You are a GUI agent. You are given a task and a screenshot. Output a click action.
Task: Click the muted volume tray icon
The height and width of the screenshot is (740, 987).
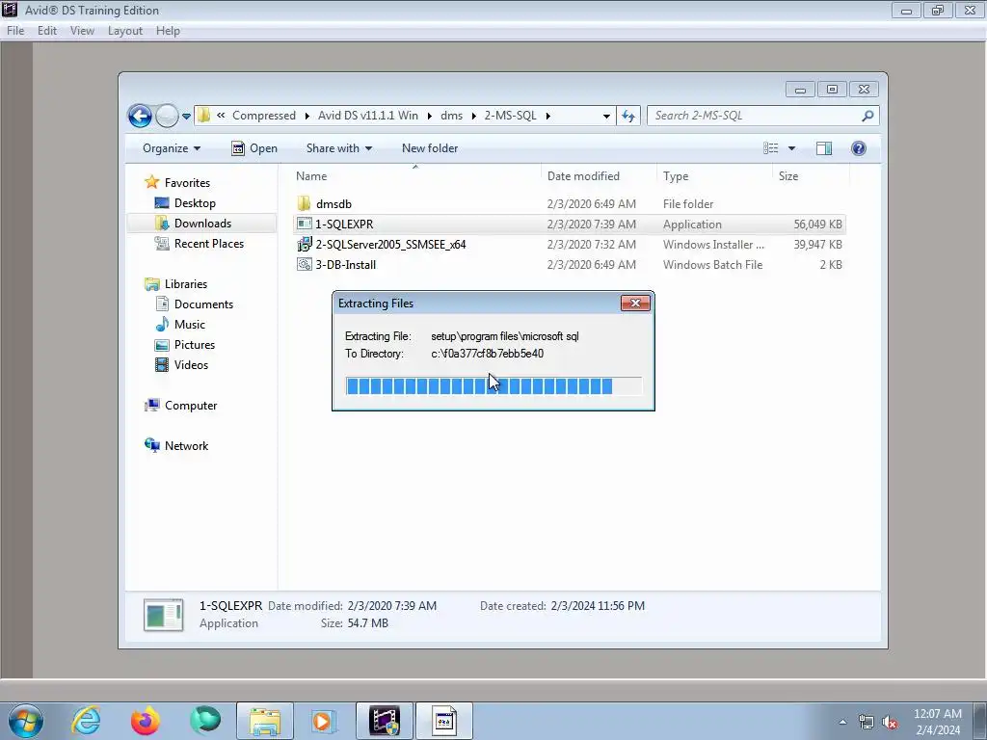[890, 723]
